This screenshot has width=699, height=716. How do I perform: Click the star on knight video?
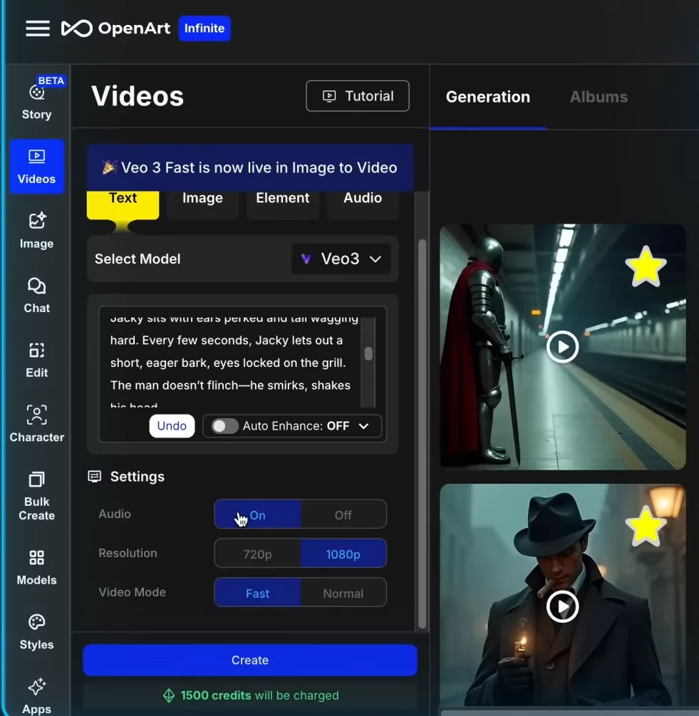646,266
